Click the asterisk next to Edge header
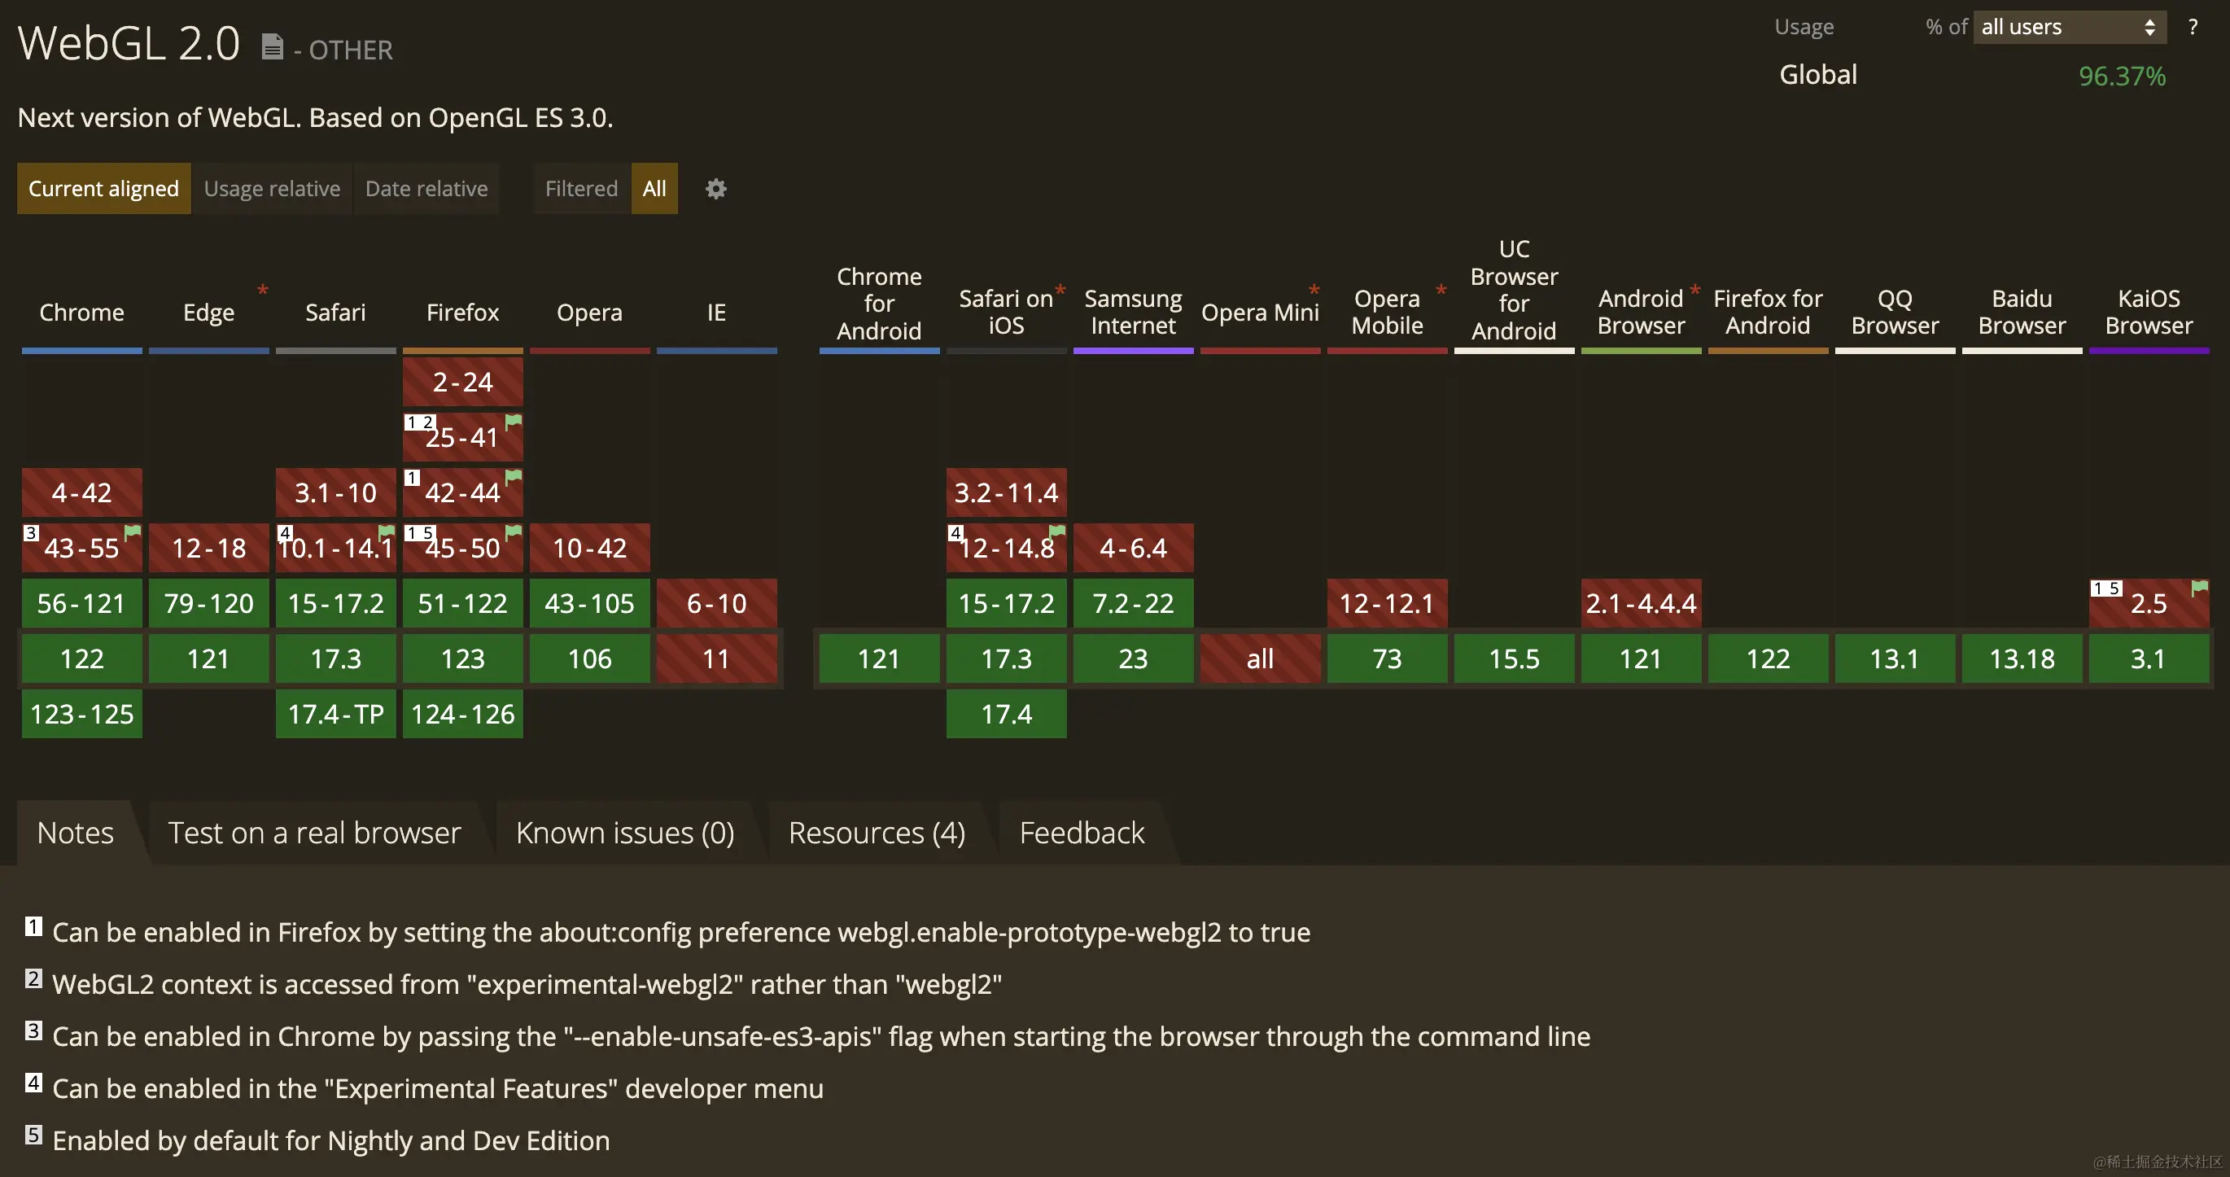The width and height of the screenshot is (2230, 1177). pyautogui.click(x=262, y=290)
